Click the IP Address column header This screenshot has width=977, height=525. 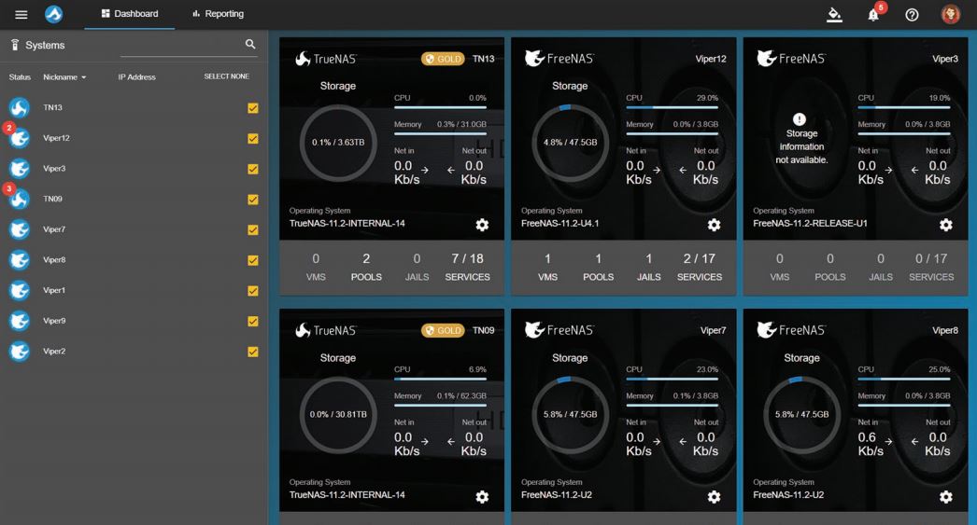point(137,77)
